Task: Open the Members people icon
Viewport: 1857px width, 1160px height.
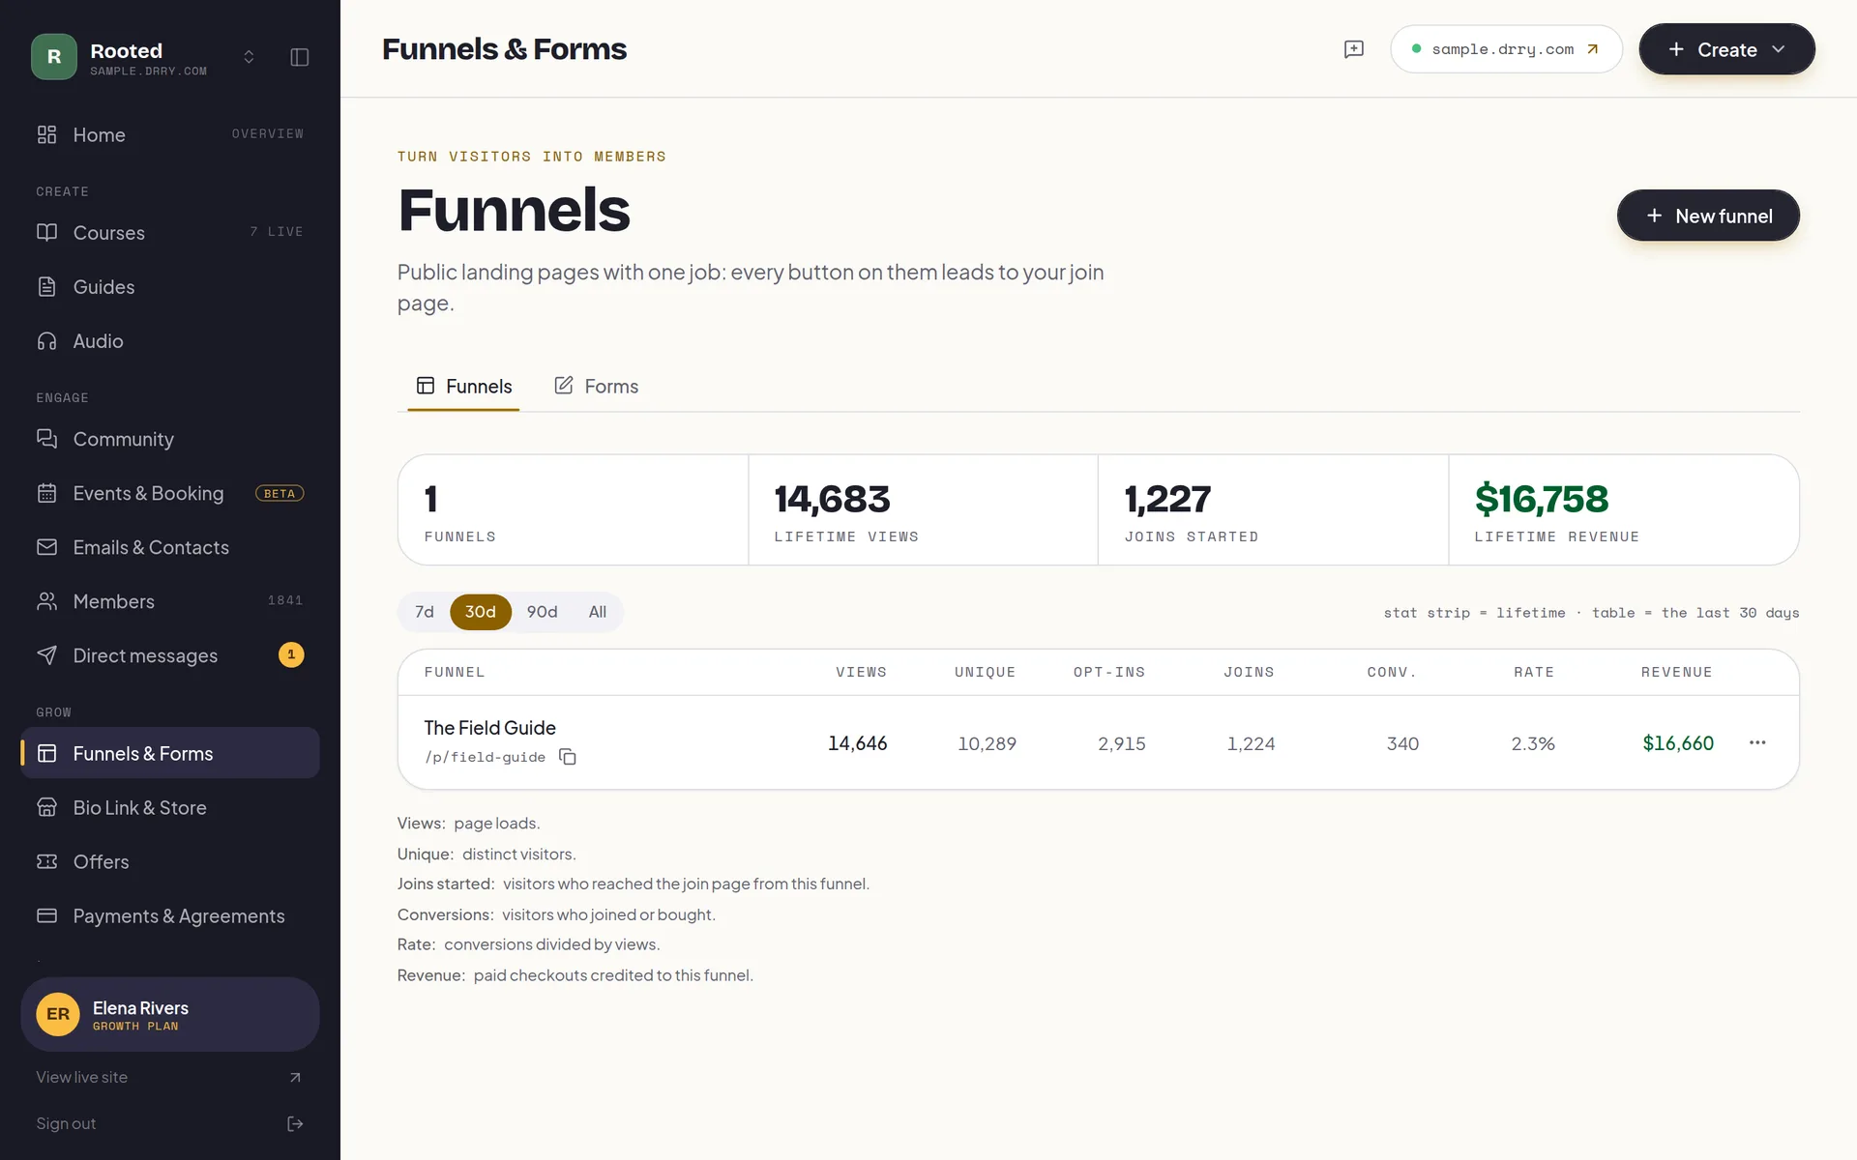Action: [46, 601]
